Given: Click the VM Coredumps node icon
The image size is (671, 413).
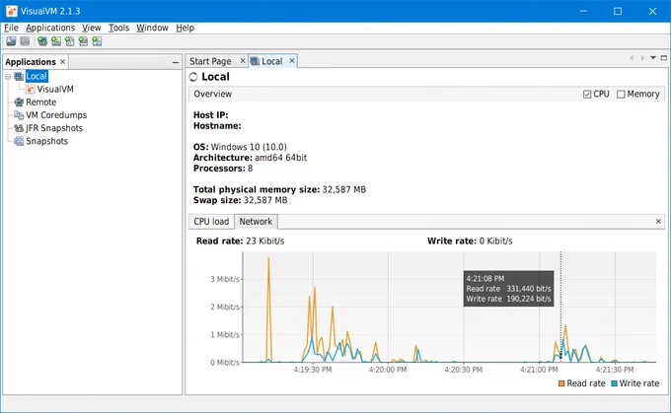Looking at the screenshot, I should pos(19,115).
